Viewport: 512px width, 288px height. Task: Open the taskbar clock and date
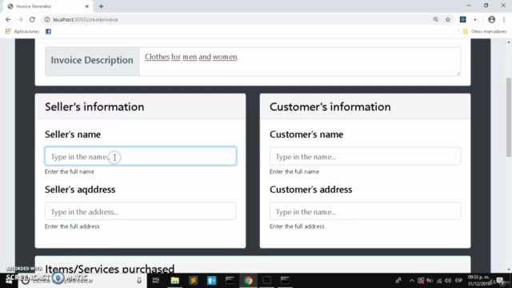(x=478, y=281)
